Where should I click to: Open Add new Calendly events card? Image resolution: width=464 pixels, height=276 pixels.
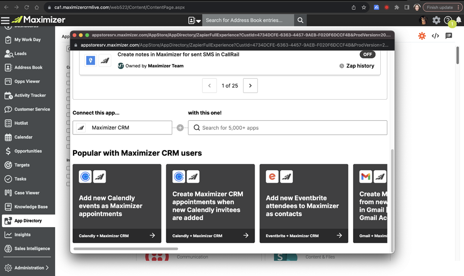pos(117,204)
